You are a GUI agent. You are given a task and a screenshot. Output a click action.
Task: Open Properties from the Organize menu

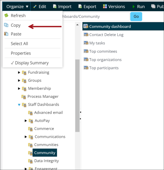(21, 53)
